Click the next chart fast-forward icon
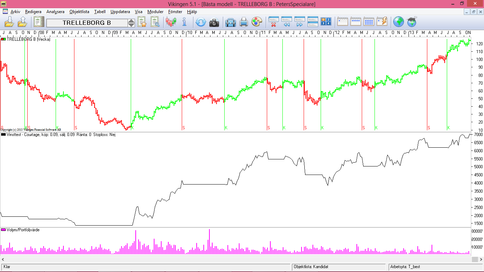This screenshot has width=484, height=272. [x=300, y=22]
